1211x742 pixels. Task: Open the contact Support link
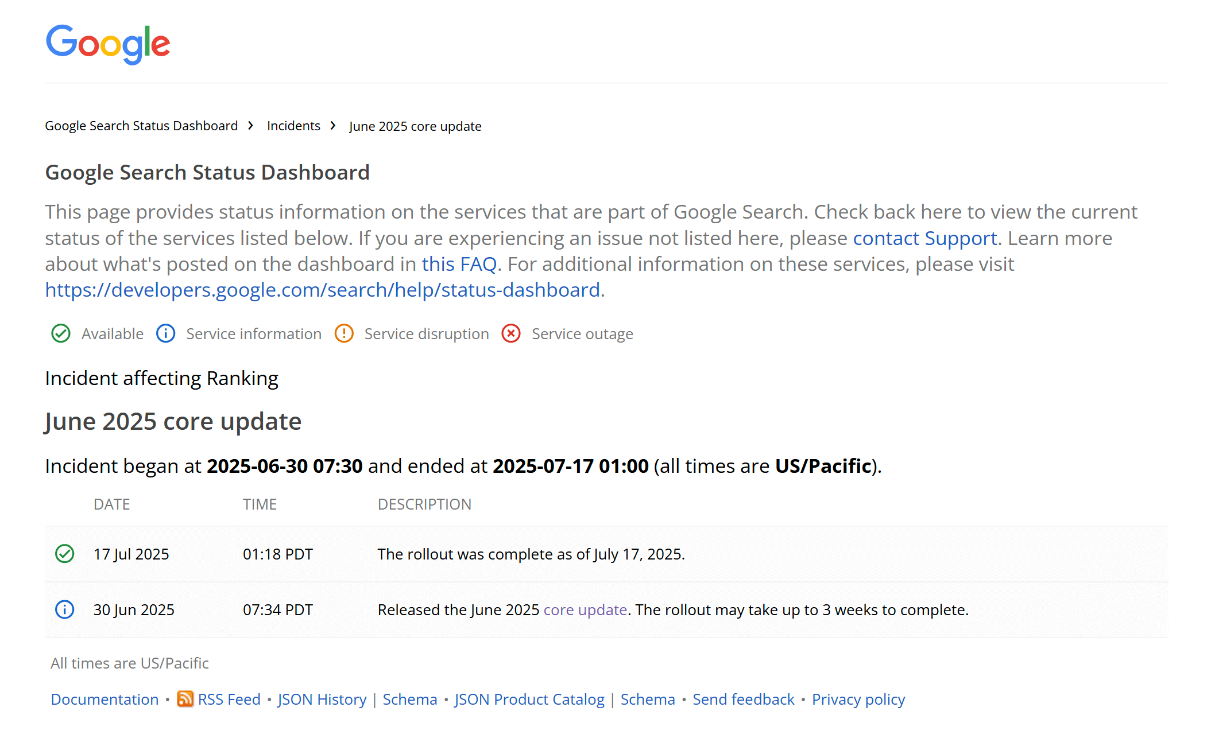click(x=924, y=238)
